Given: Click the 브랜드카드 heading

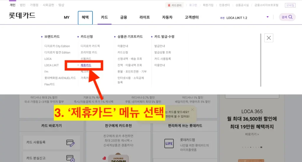Looking at the screenshot, I should (52, 37).
